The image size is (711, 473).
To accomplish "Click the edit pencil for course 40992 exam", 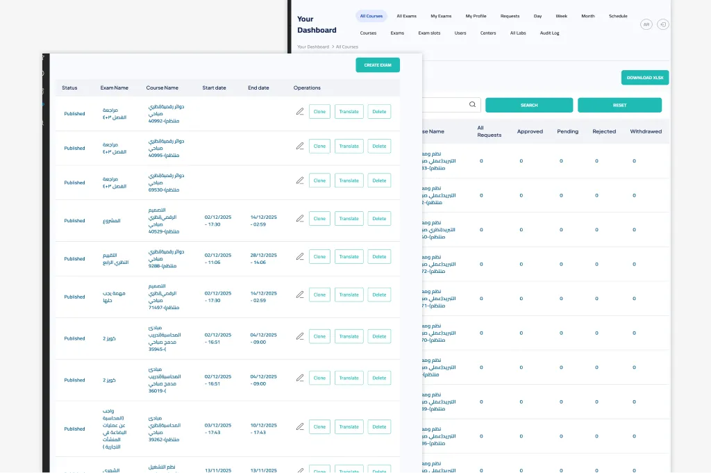I will tap(300, 111).
